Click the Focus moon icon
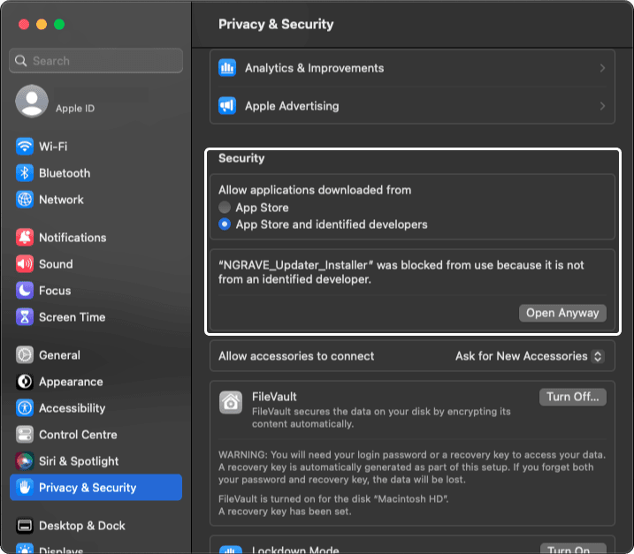 click(25, 290)
